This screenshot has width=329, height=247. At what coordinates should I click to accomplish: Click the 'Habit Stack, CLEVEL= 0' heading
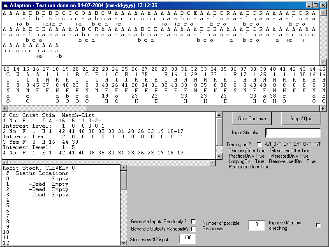39,168
